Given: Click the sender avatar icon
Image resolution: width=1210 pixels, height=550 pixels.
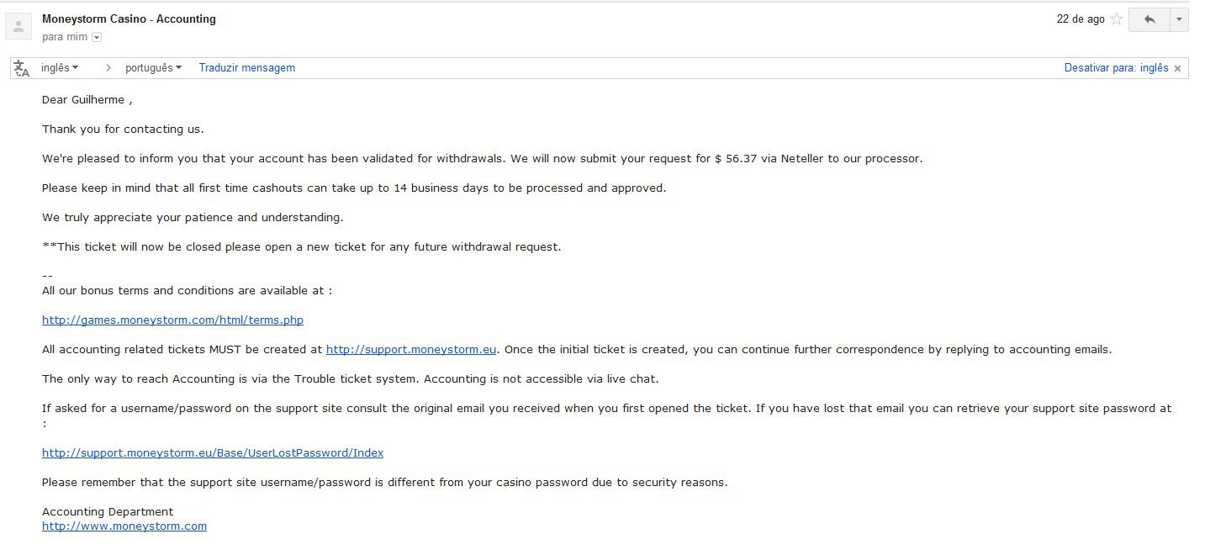Looking at the screenshot, I should click(x=18, y=26).
